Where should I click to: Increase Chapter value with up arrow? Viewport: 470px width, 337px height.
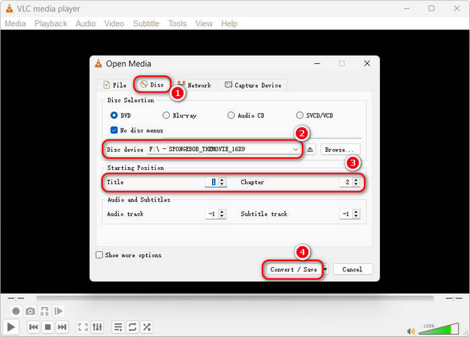(356, 180)
